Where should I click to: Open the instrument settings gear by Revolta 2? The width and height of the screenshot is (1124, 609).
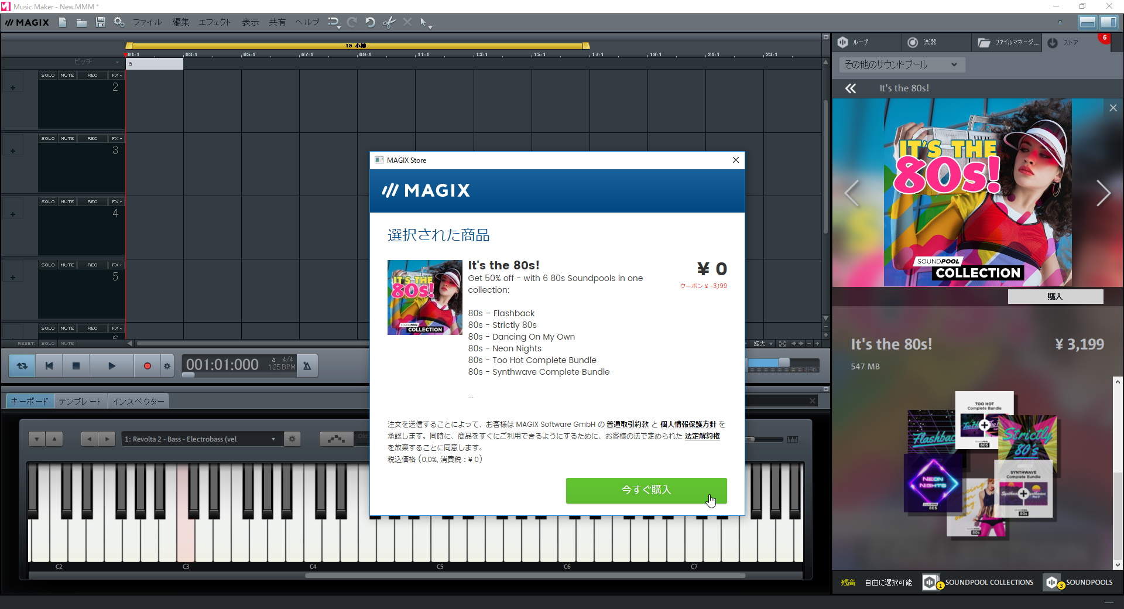292,439
